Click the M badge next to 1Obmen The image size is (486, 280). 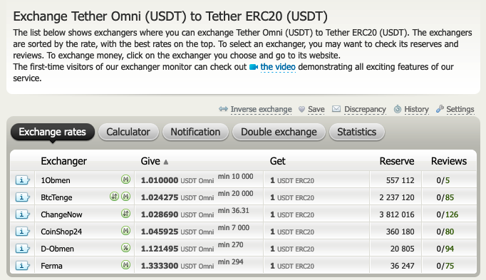[125, 180]
